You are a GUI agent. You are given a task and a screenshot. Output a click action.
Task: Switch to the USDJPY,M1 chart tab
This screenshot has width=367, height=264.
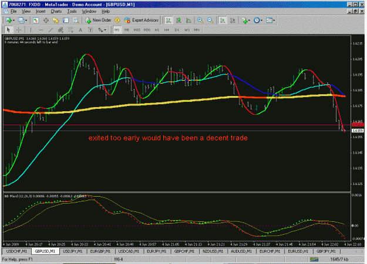click(x=73, y=251)
